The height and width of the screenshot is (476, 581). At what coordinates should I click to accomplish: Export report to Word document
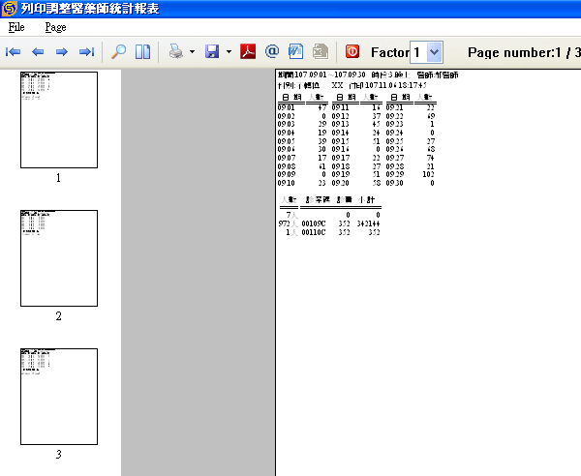295,51
